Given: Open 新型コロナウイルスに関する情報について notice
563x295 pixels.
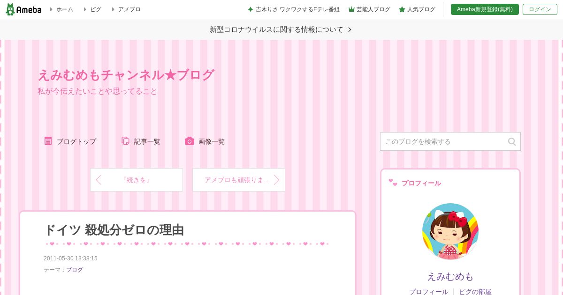Looking at the screenshot, I should (x=276, y=29).
